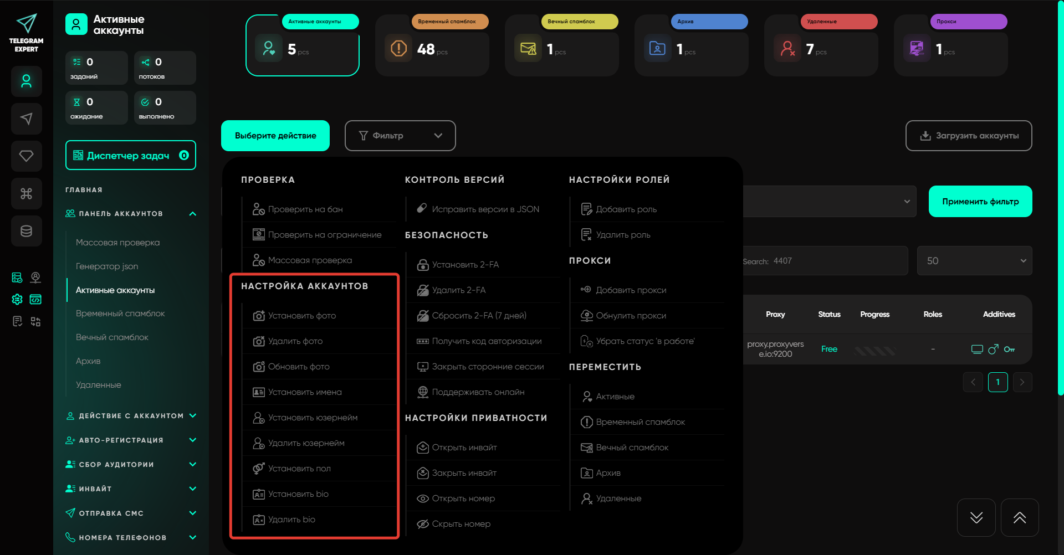Open the 50 rows-per-page dropdown

pos(974,261)
